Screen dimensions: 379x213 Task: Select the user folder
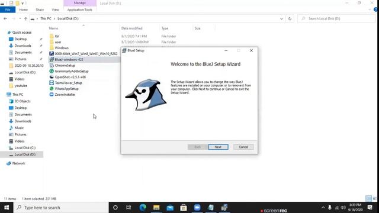[58, 42]
